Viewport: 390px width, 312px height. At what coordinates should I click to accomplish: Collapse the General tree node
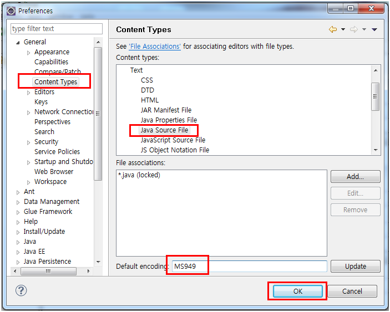tap(18, 42)
